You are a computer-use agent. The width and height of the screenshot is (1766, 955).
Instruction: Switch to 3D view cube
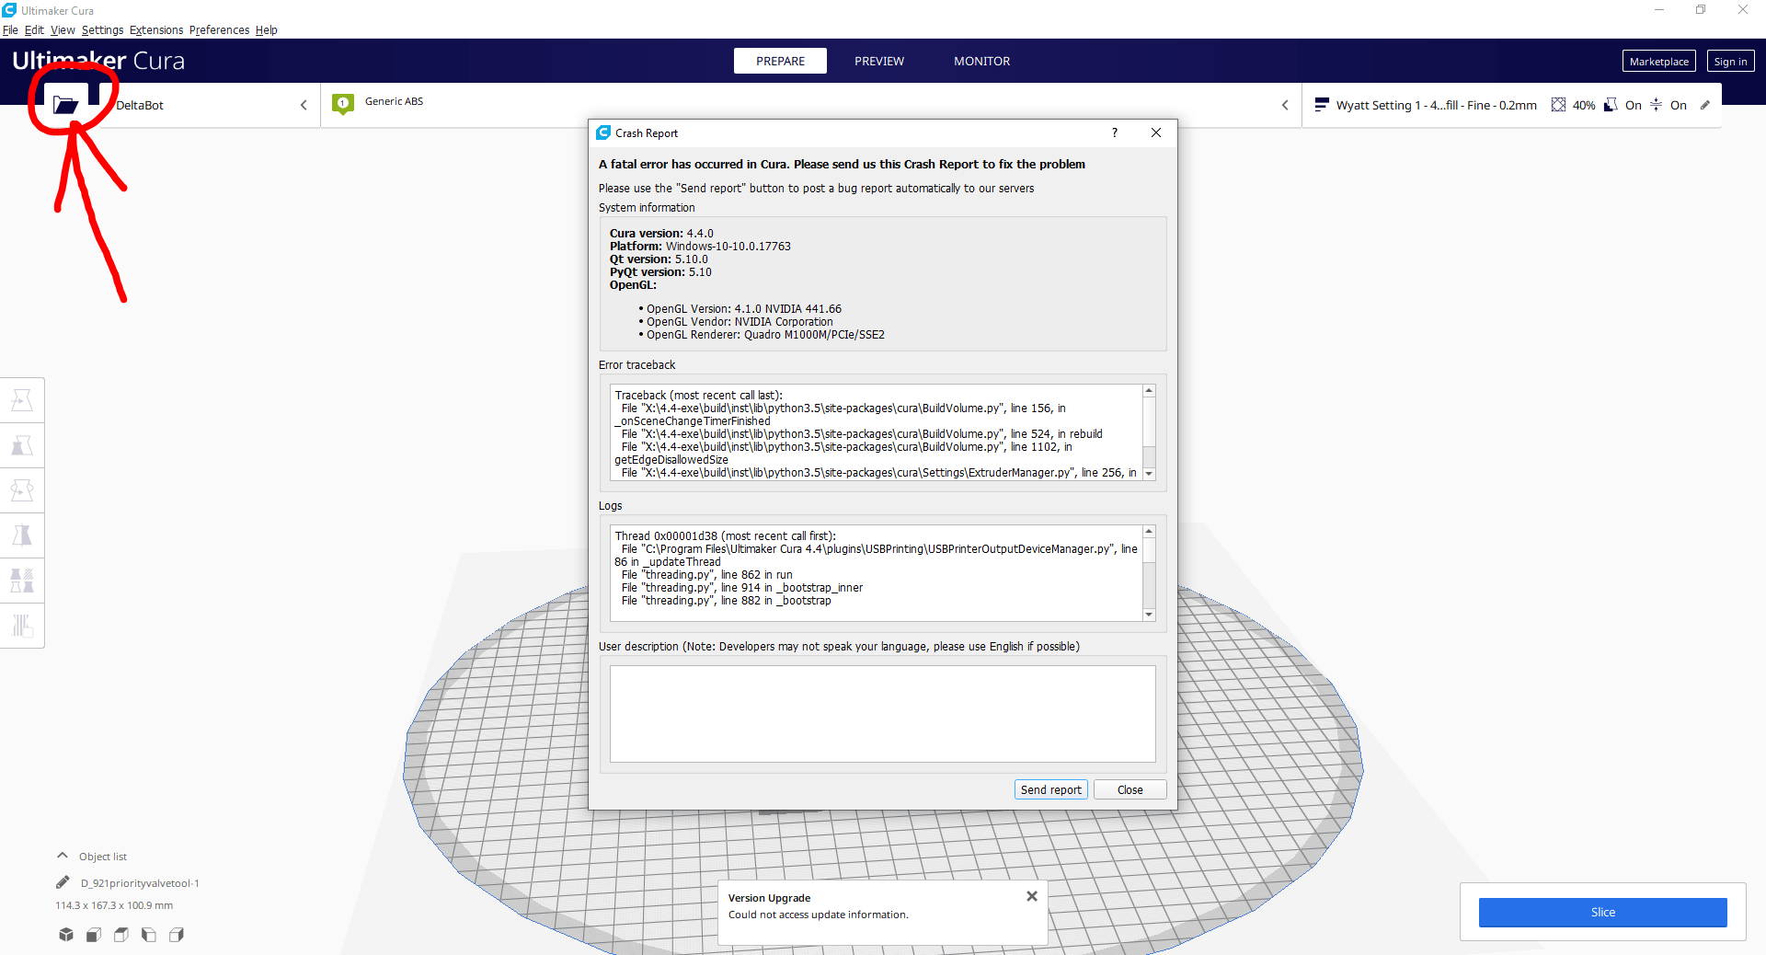click(x=66, y=935)
